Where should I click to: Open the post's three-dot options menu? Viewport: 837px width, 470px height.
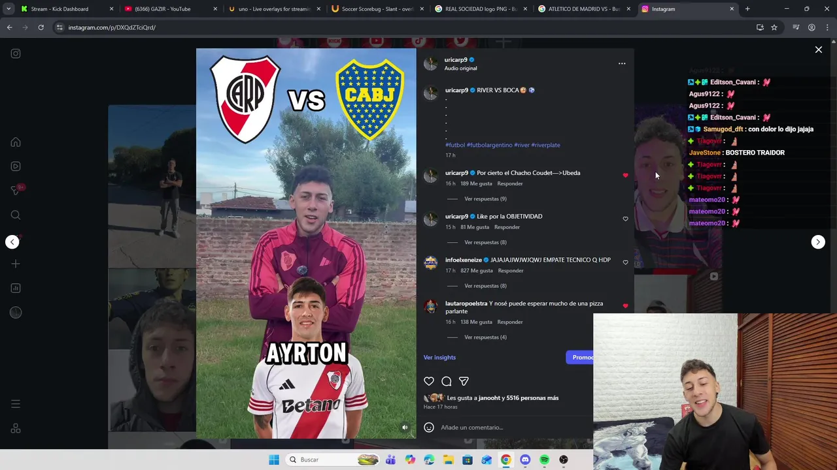622,63
